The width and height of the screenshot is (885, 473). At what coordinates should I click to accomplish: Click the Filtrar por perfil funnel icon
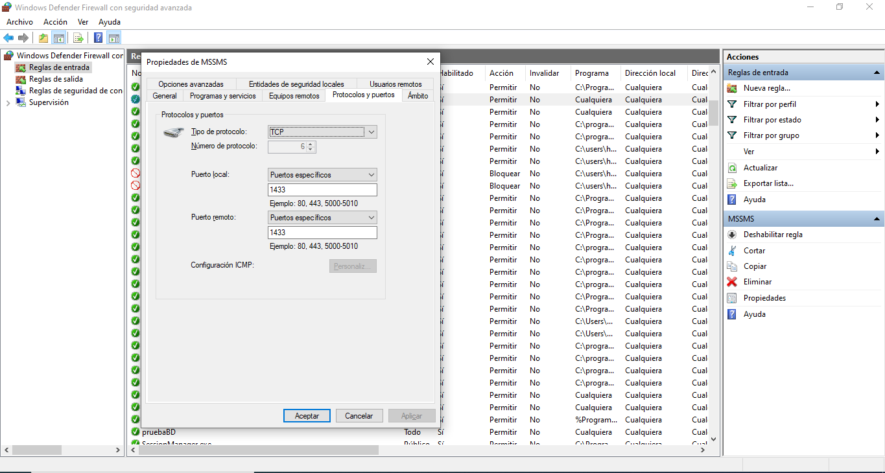(x=732, y=104)
